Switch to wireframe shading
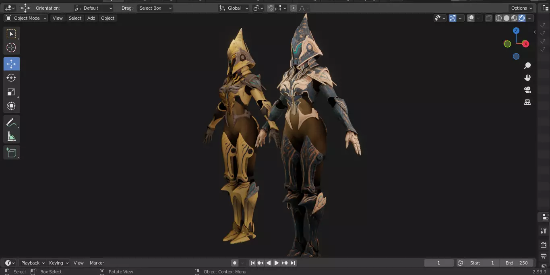The image size is (550, 275). tap(499, 18)
